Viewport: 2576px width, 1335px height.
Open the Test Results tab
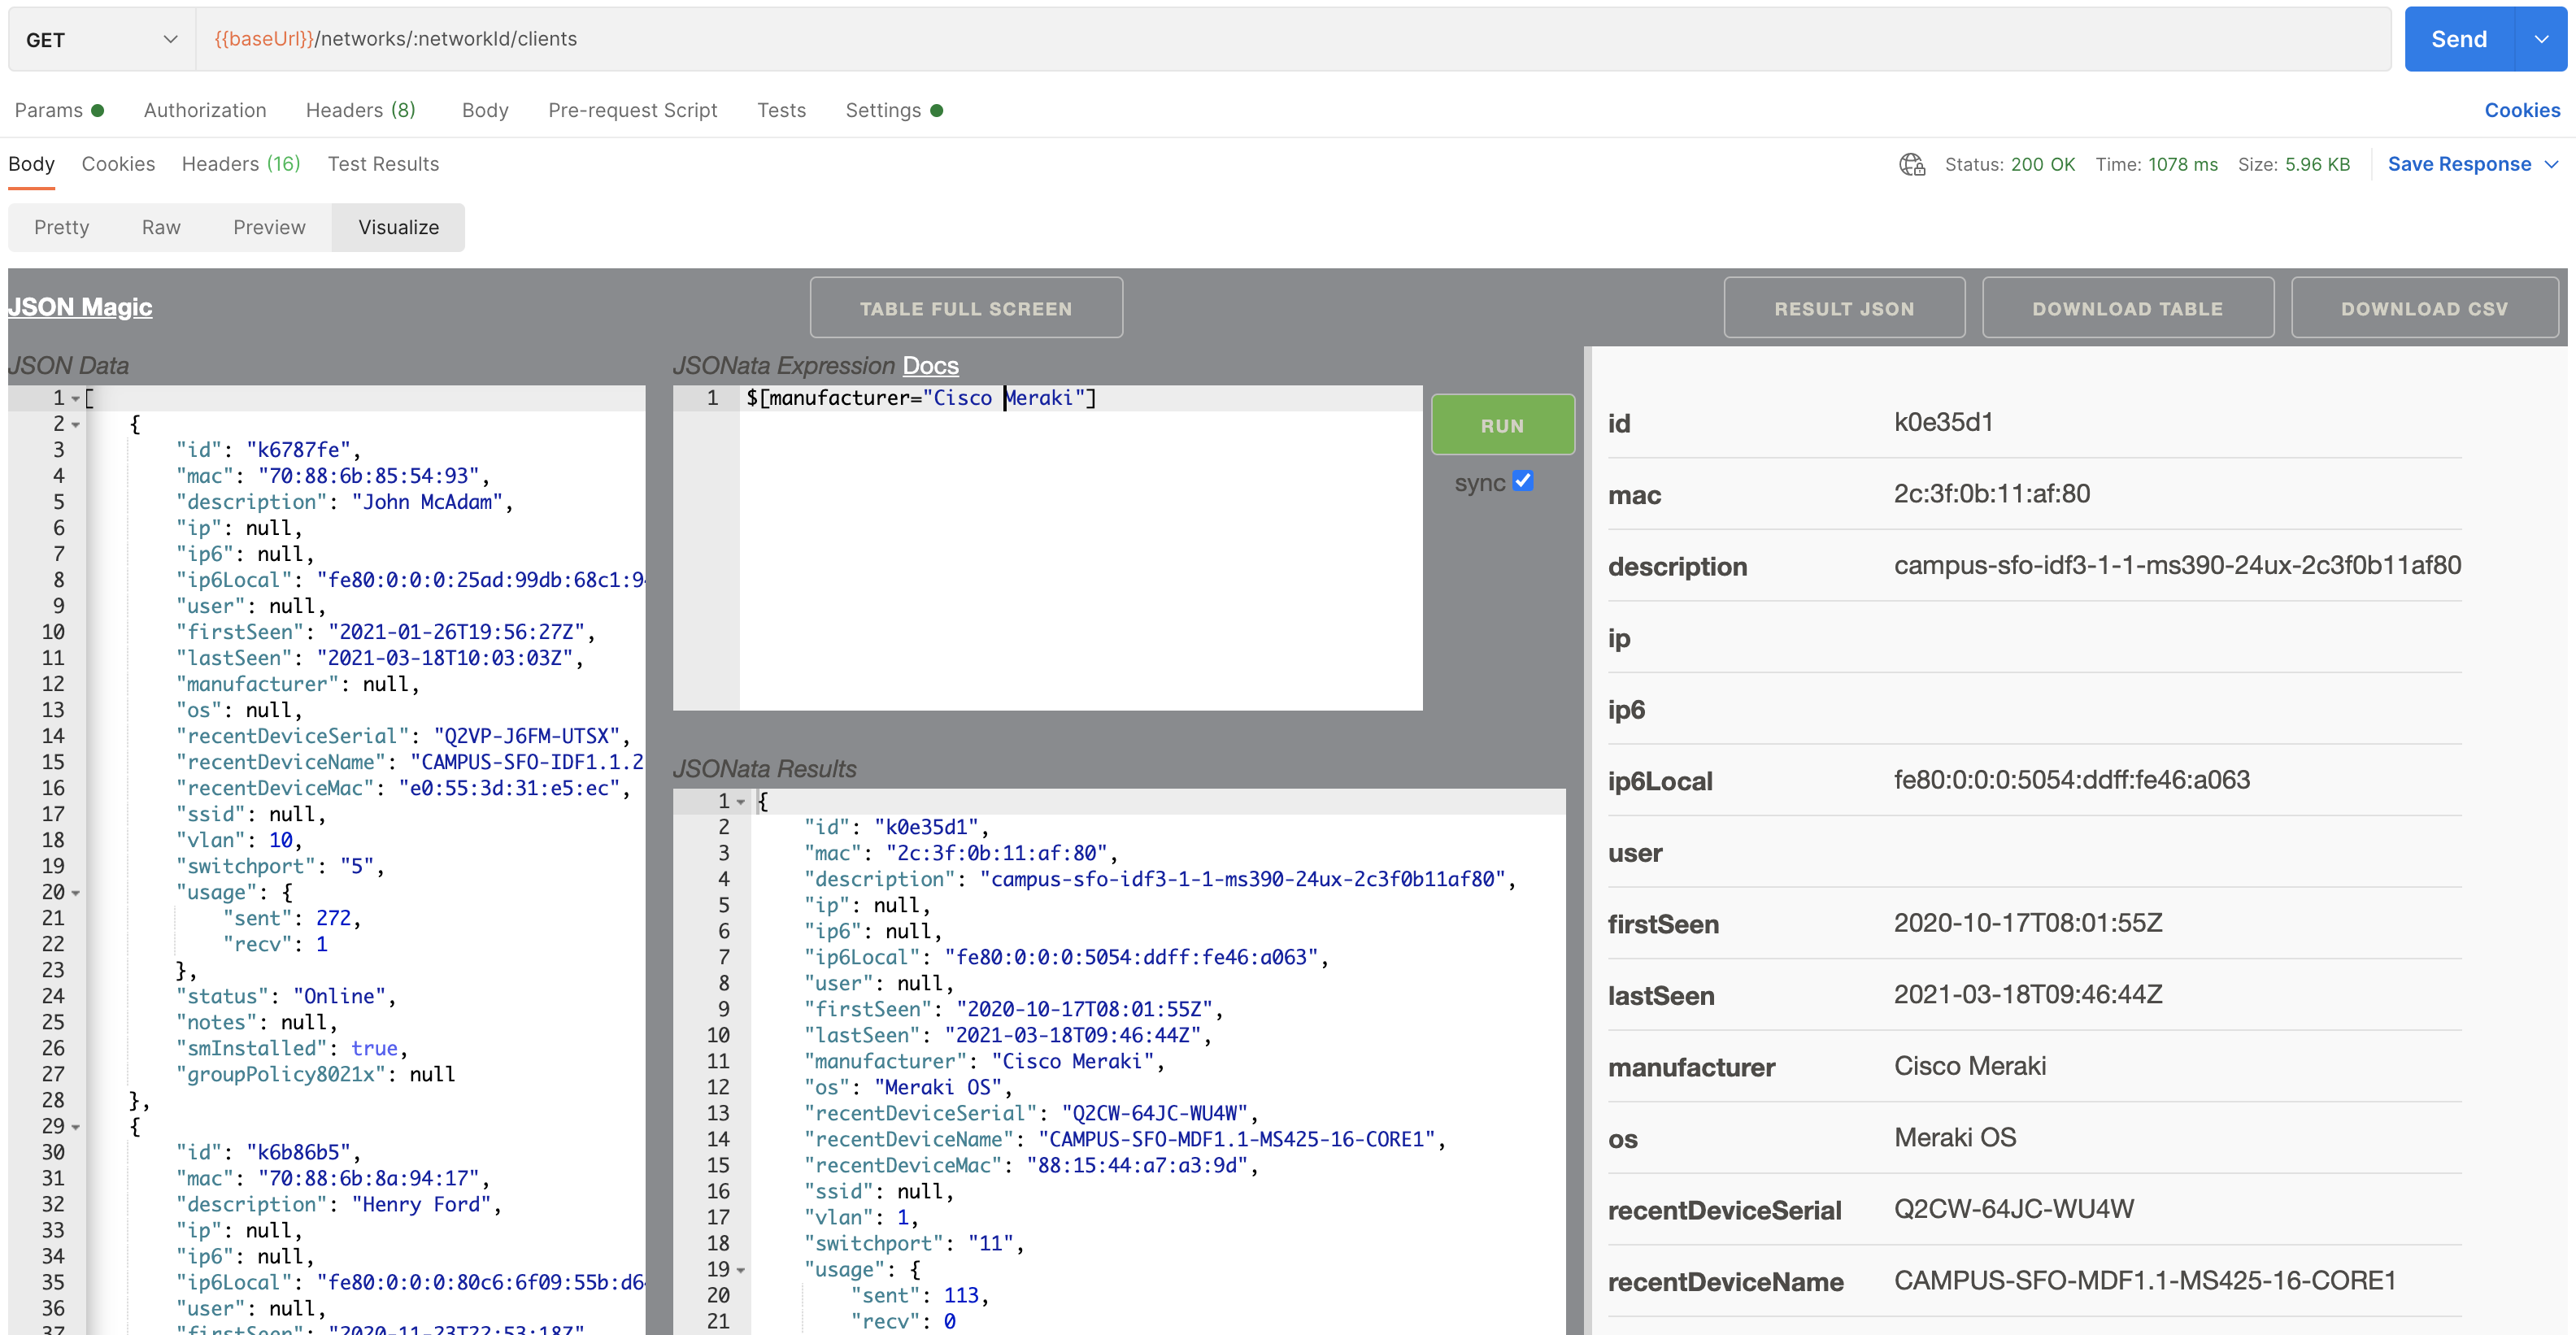383,164
